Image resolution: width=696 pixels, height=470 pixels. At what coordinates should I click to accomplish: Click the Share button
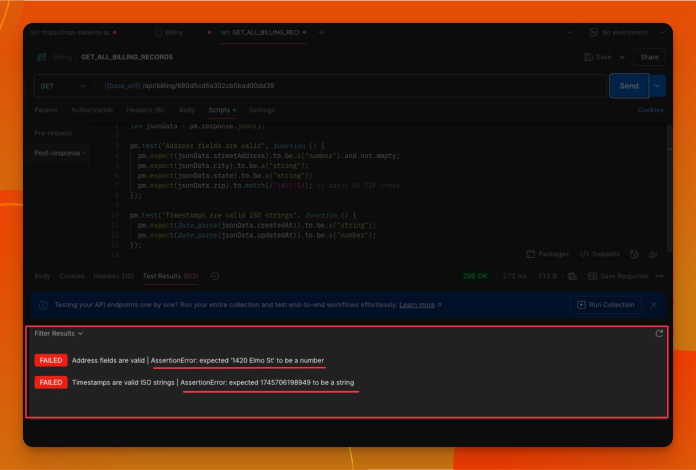click(x=650, y=57)
